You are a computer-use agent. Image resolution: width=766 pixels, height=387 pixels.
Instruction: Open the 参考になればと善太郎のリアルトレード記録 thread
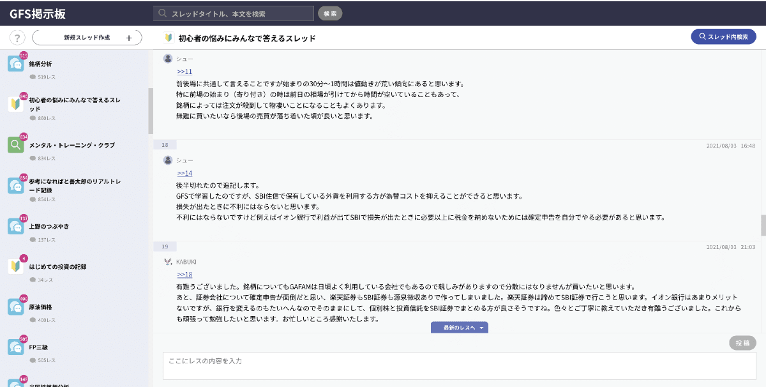(x=74, y=185)
